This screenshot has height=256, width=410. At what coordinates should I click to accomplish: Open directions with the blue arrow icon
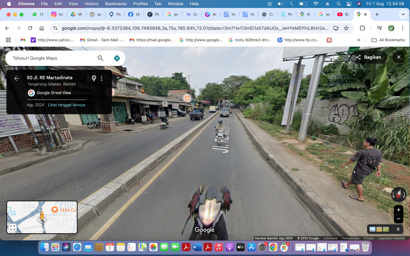coord(117,58)
